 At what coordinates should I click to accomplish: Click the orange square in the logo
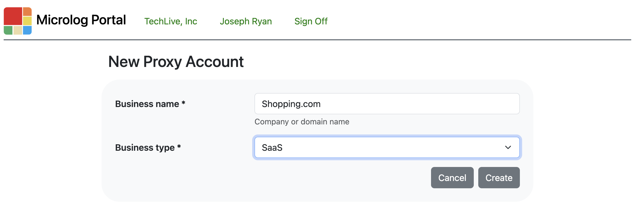coord(27,11)
